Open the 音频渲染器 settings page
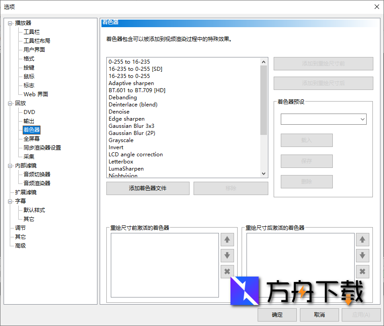The image size is (384, 326). click(x=36, y=183)
